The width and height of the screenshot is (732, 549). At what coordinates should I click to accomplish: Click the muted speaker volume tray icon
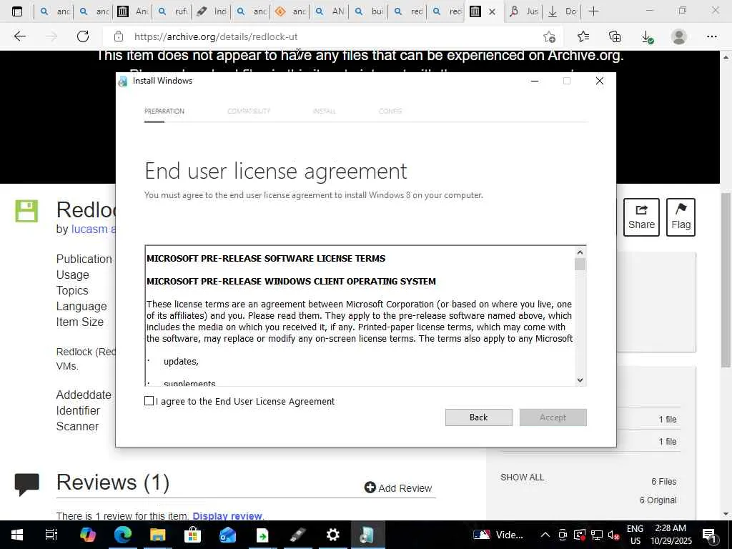point(614,535)
